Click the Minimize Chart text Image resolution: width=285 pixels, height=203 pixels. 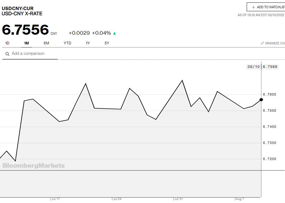(275, 43)
